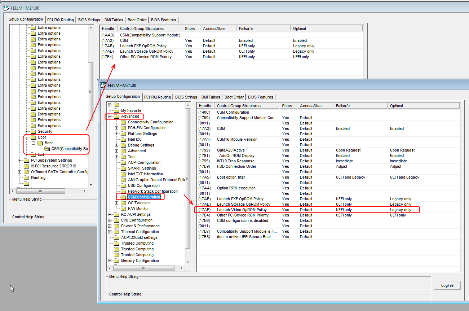Select the Advanced folder in front window tree

tap(130, 116)
